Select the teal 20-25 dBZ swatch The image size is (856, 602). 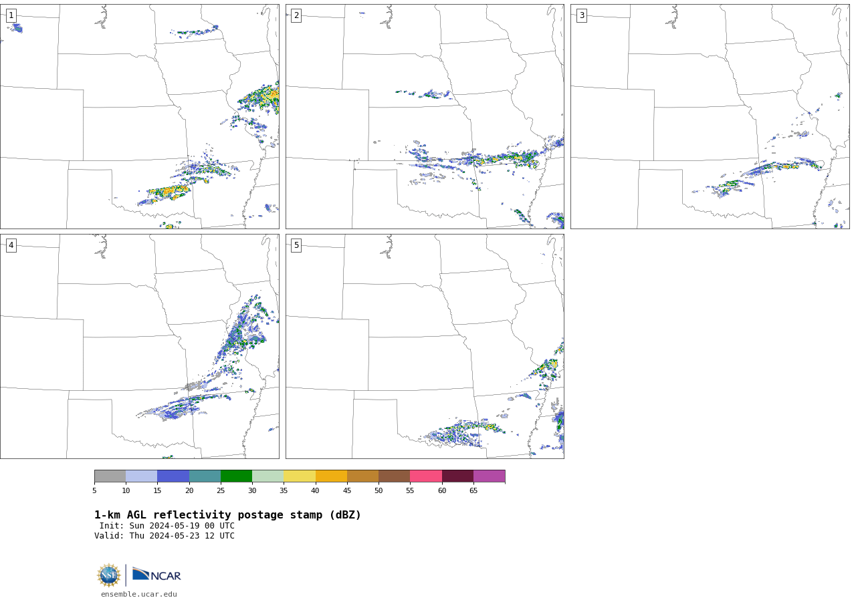click(x=205, y=476)
